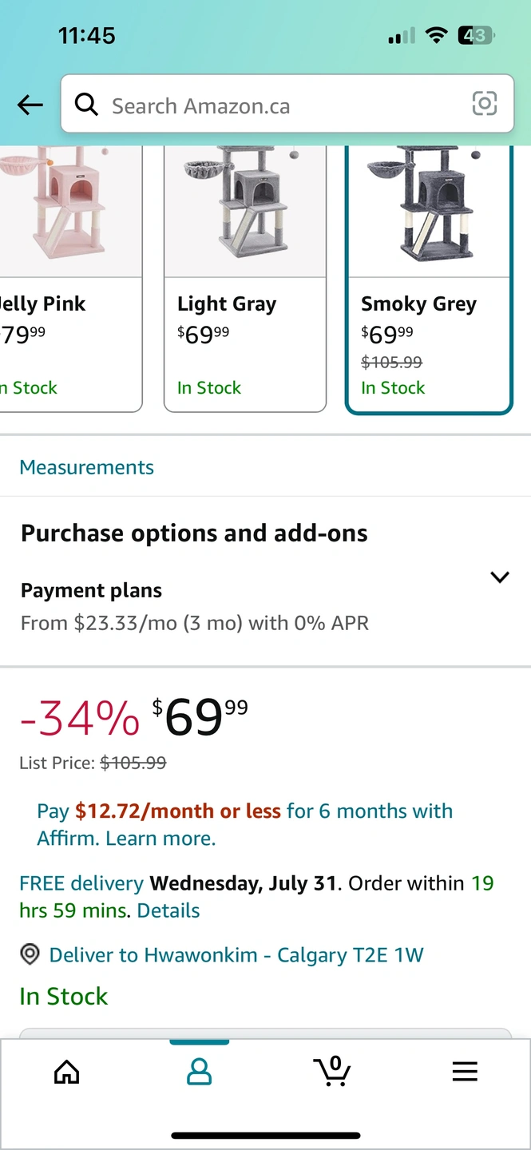
Task: Change Deliver to Hwawonkim address
Action: tap(236, 955)
